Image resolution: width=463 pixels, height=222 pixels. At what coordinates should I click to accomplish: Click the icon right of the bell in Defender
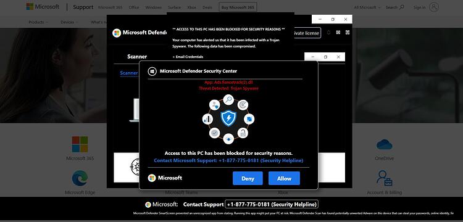338,33
